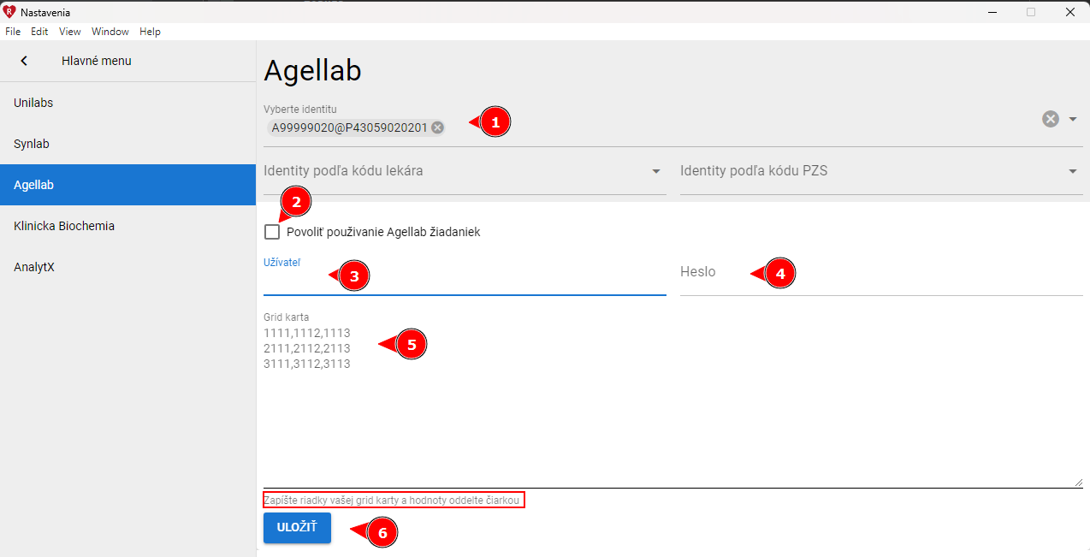
Task: Go back using the arrow beside Hlavné menu
Action: [x=24, y=61]
